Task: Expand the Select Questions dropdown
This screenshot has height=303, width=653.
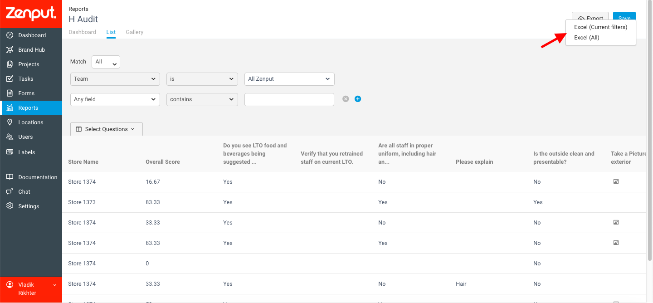Action: tap(107, 129)
